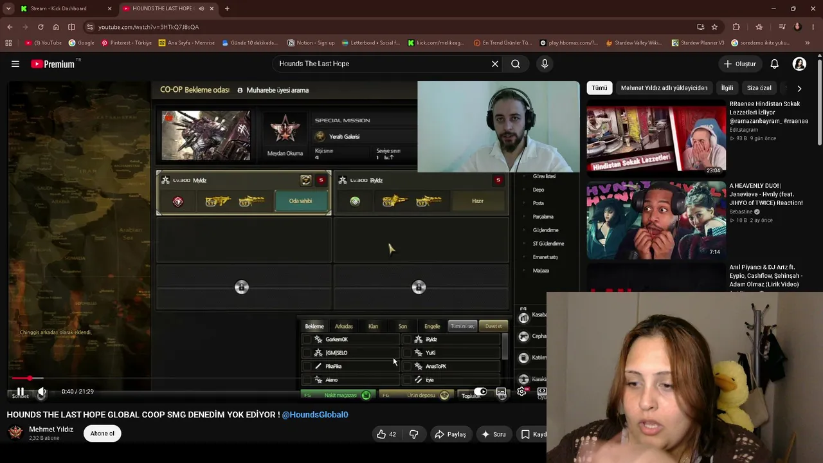
Task: Select the Size özel filter chip
Action: coord(759,88)
